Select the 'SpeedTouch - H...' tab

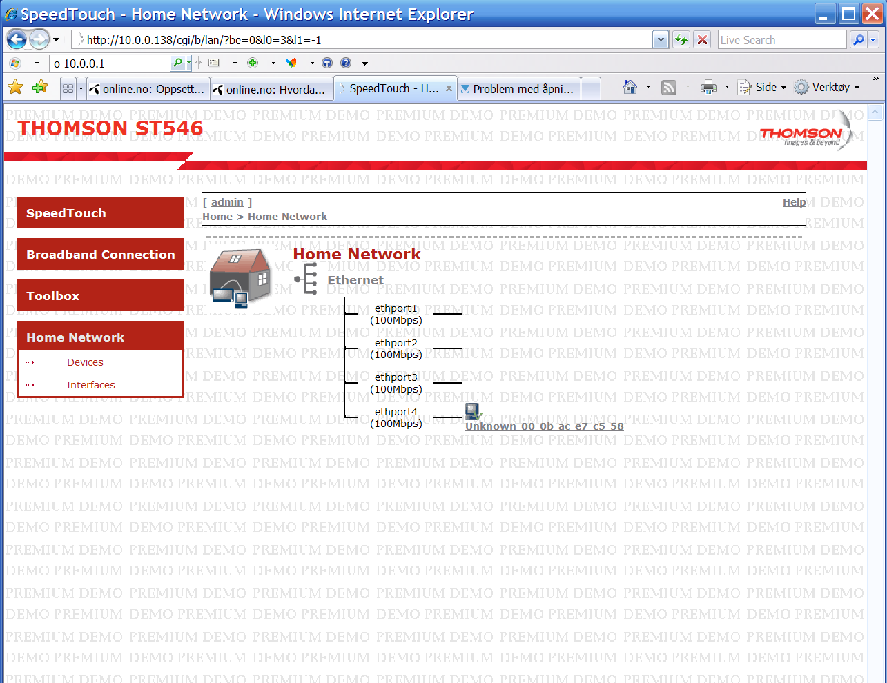click(x=394, y=88)
